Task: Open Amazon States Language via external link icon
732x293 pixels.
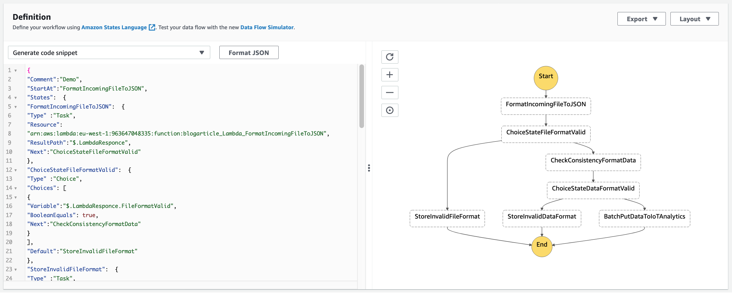Action: click(152, 27)
